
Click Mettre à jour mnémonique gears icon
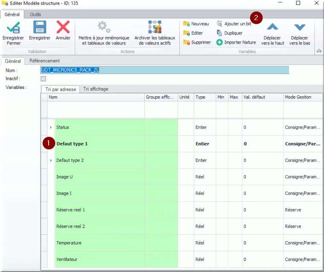[104, 27]
